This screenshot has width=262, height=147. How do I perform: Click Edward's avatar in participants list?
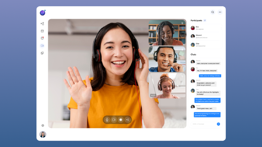(x=193, y=36)
